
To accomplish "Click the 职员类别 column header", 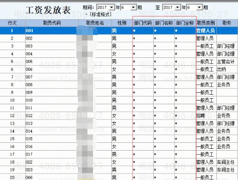I will click(206, 23).
